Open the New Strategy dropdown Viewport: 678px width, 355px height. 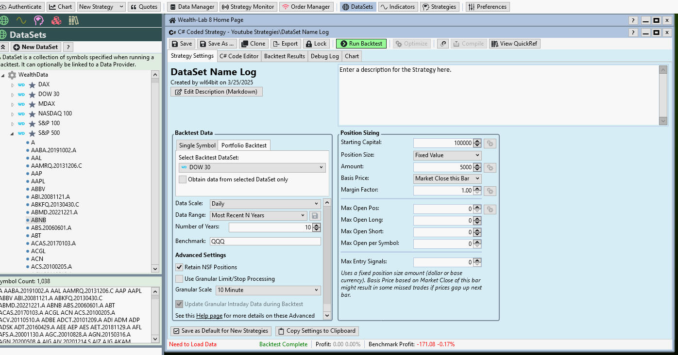101,7
